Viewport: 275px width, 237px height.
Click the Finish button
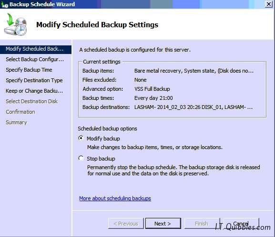coord(202,224)
